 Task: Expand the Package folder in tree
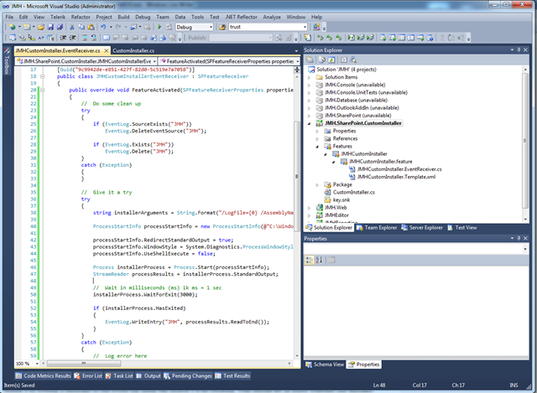pos(317,184)
